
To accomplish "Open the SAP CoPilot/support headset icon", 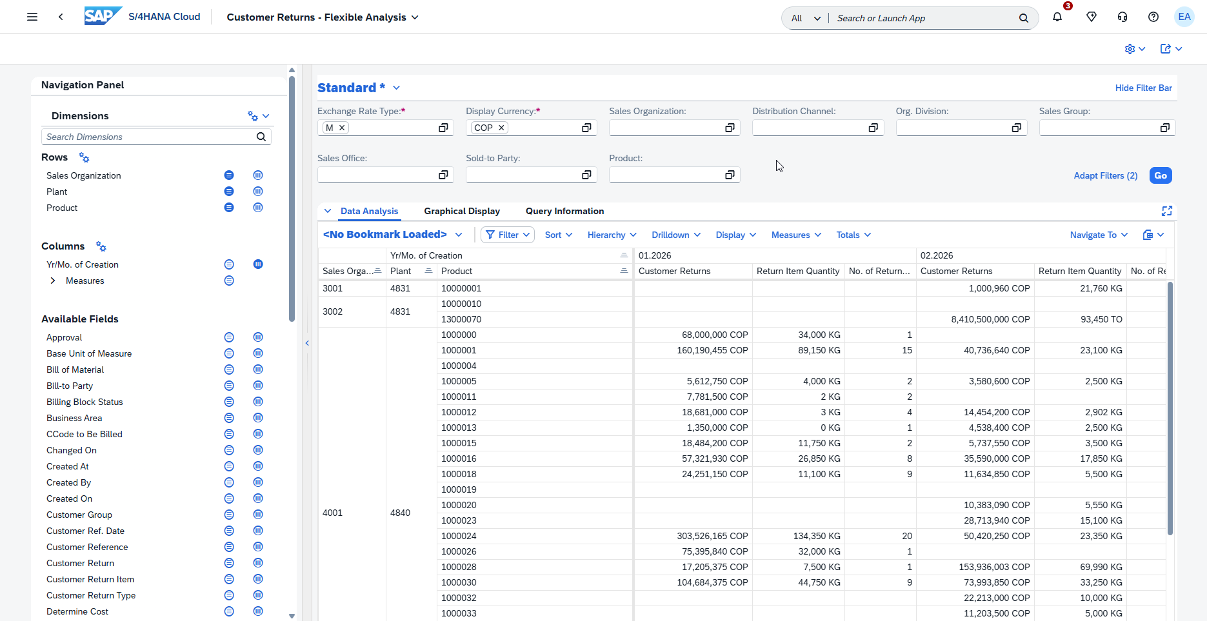I will tap(1122, 17).
